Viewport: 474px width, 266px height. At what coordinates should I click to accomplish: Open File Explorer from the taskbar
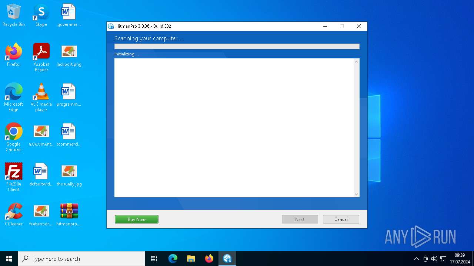pyautogui.click(x=191, y=259)
